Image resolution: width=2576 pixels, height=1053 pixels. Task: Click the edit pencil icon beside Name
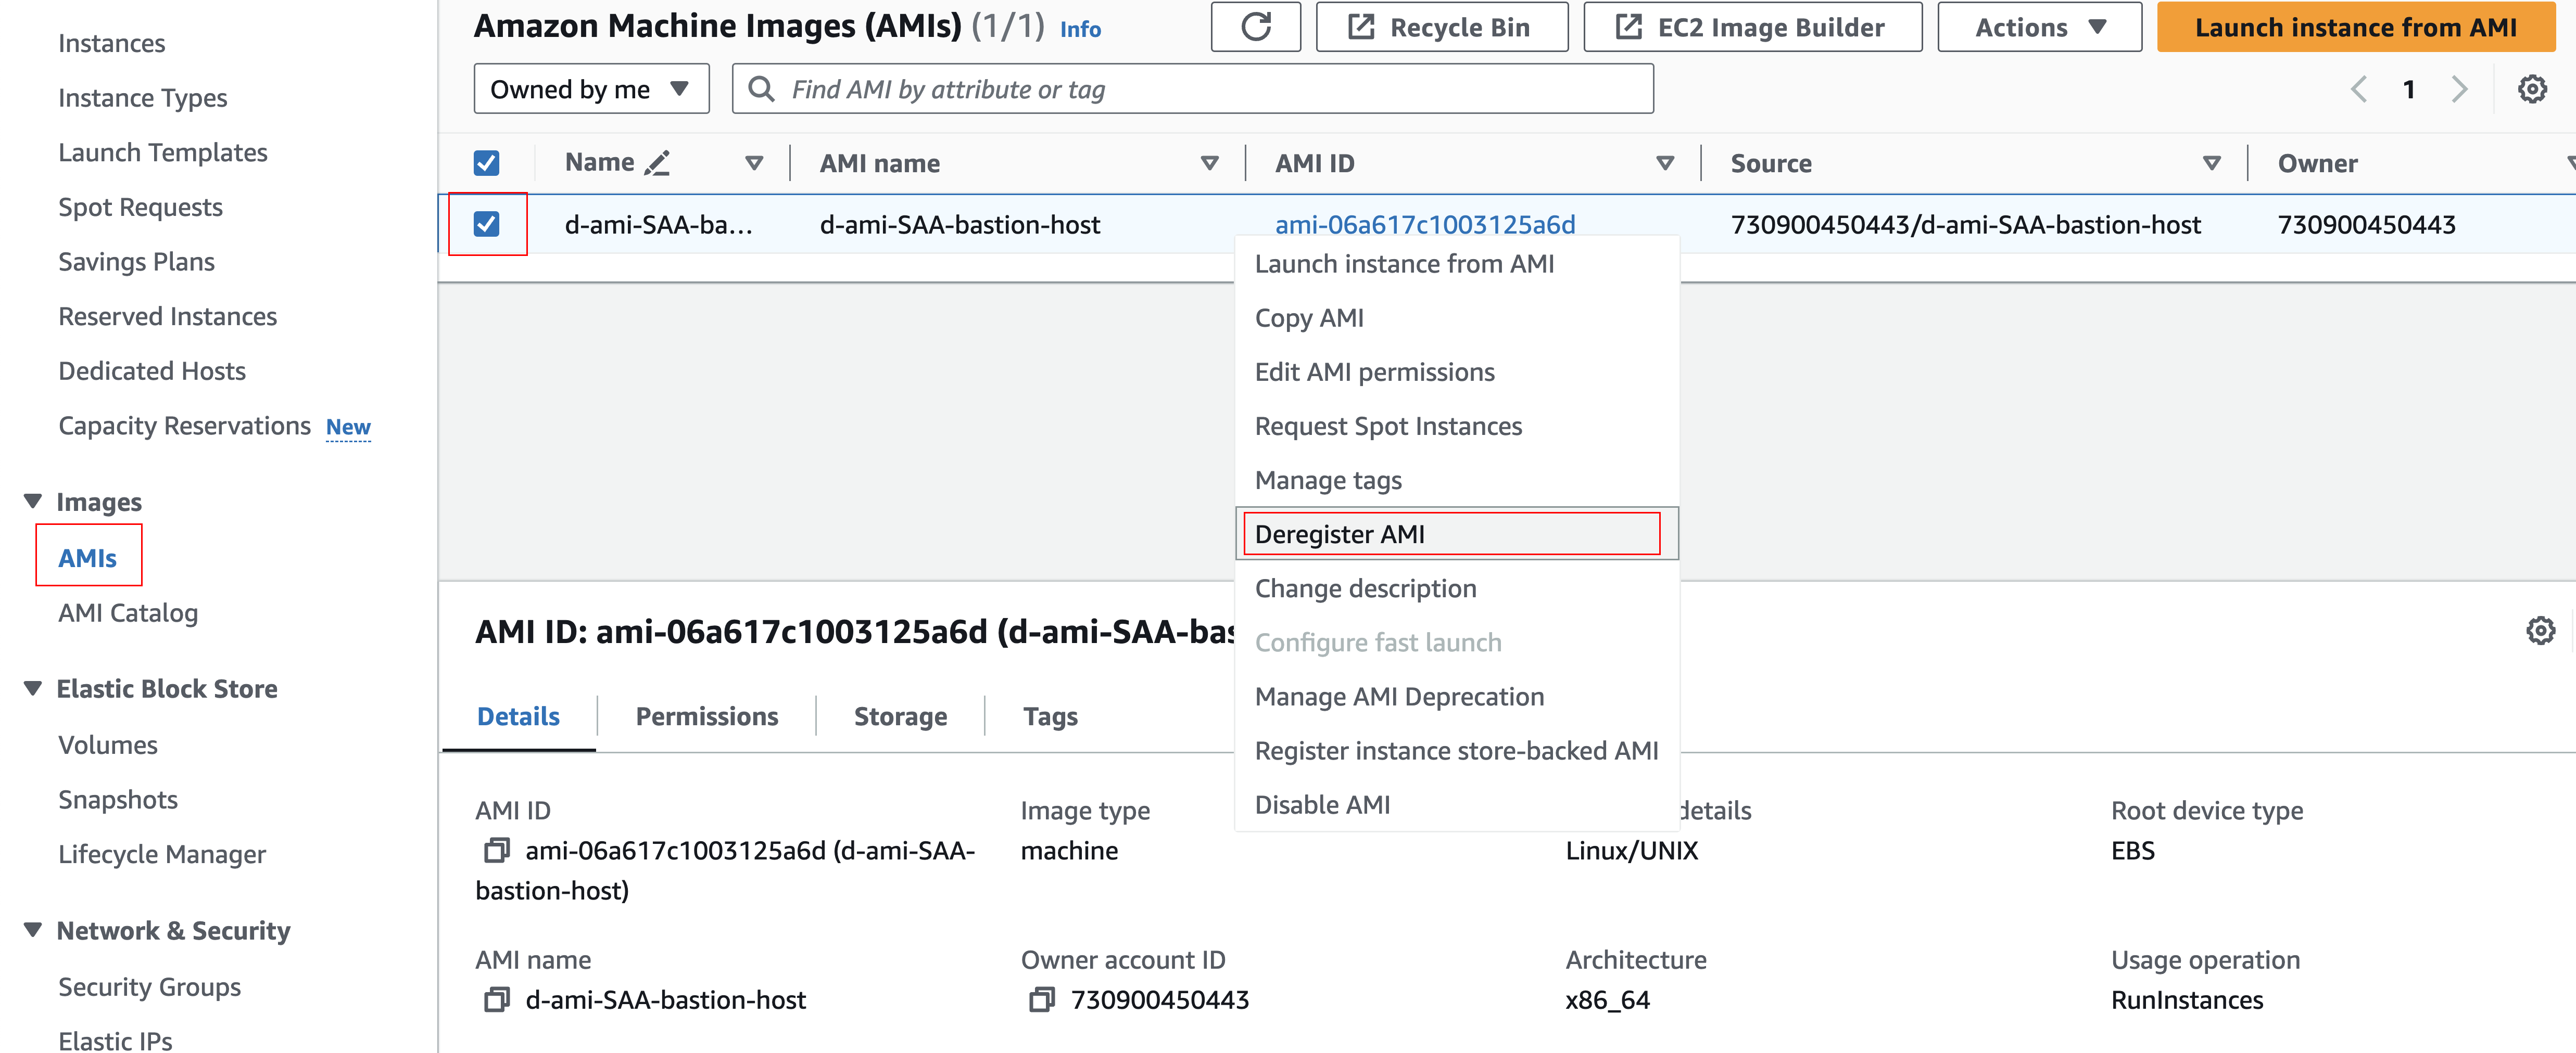pyautogui.click(x=657, y=163)
